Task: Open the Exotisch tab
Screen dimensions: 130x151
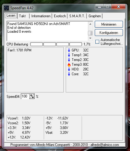Action: [60, 16]
